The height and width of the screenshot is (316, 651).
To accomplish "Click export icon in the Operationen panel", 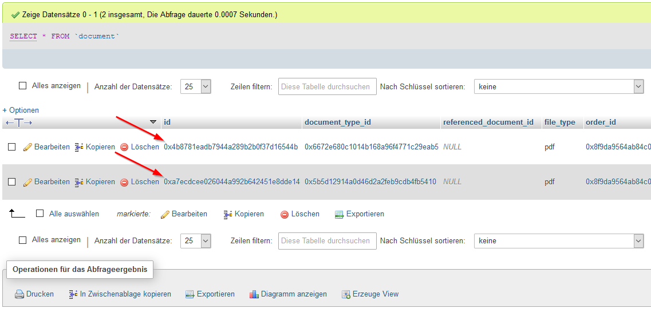I will coord(190,294).
